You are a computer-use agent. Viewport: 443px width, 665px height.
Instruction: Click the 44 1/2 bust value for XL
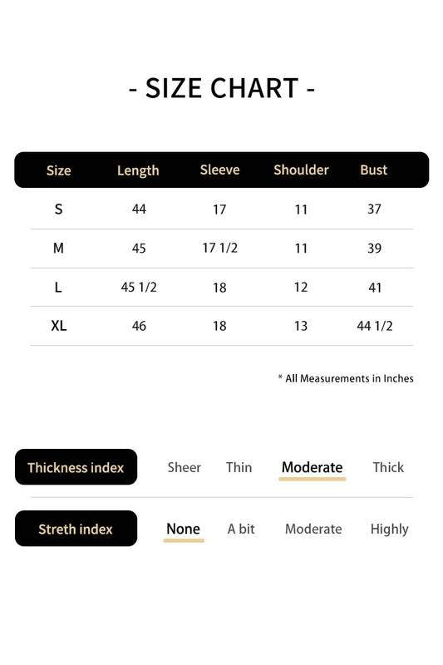375,326
